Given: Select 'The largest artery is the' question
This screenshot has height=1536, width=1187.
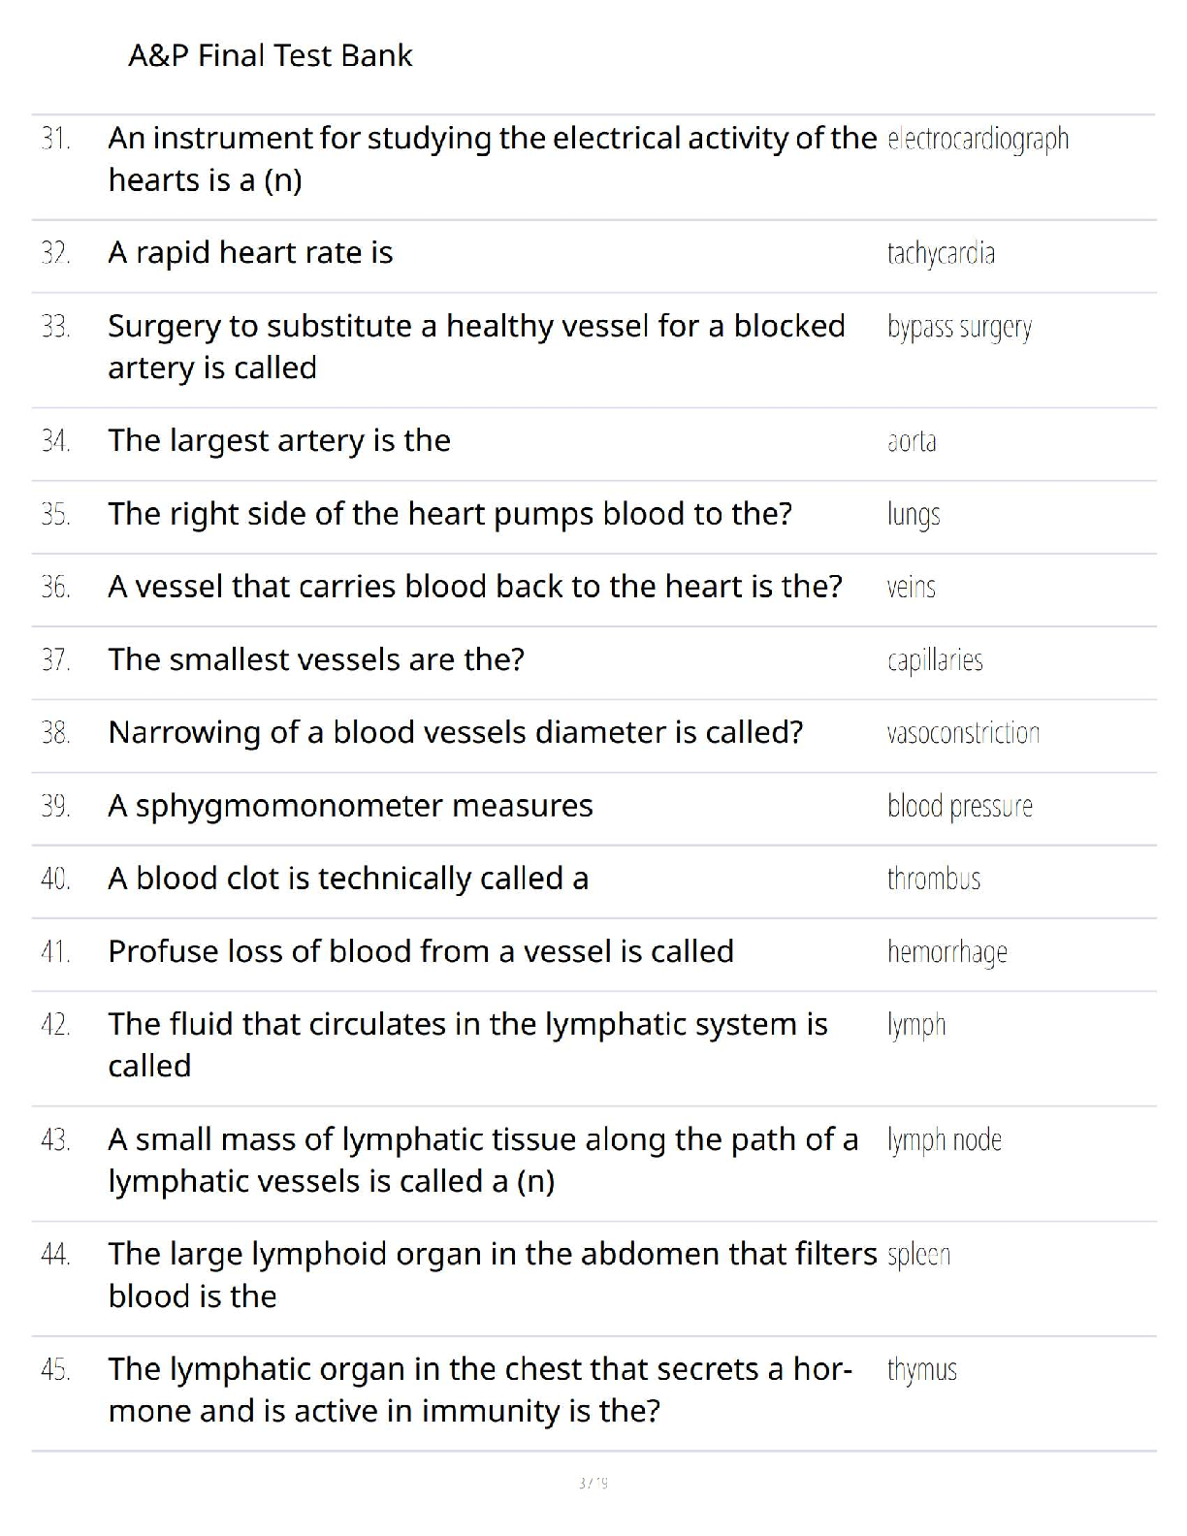Looking at the screenshot, I should click(x=279, y=441).
